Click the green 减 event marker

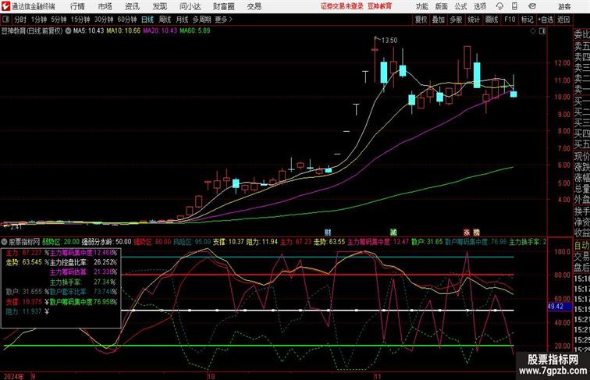click(x=393, y=233)
